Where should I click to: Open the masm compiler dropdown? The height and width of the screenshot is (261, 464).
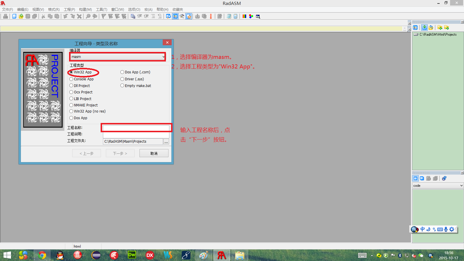pyautogui.click(x=117, y=57)
